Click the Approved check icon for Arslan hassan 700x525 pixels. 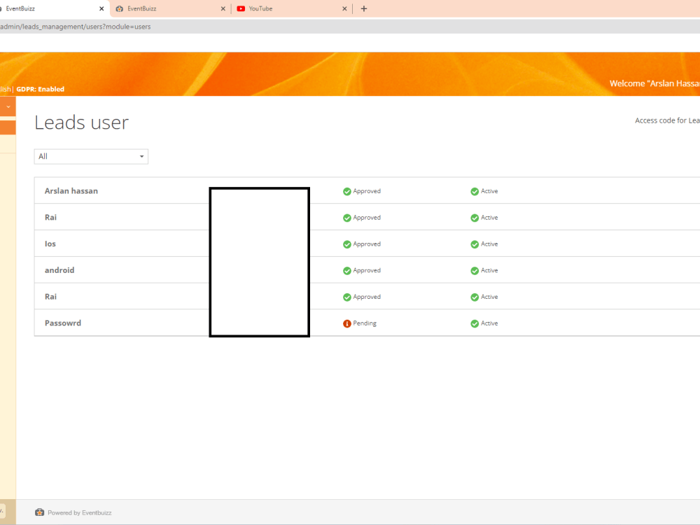(347, 192)
